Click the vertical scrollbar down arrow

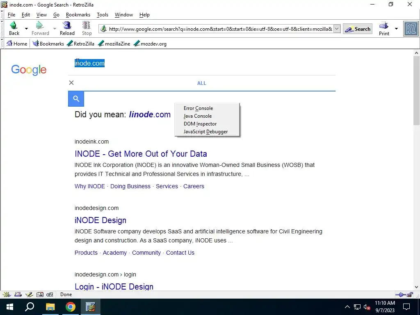(x=417, y=287)
